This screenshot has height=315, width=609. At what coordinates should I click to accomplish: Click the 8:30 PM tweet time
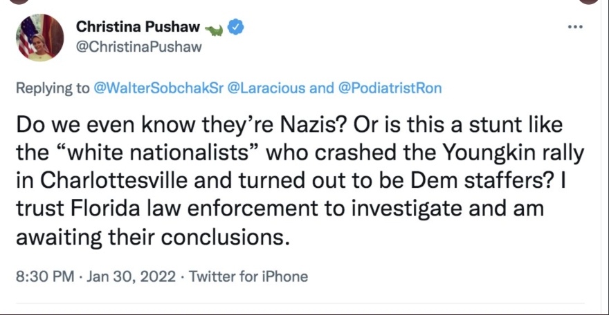[x=44, y=276]
